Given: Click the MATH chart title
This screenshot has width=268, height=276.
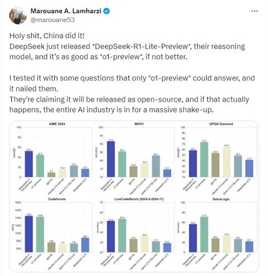Looking at the screenshot, I should point(139,124).
